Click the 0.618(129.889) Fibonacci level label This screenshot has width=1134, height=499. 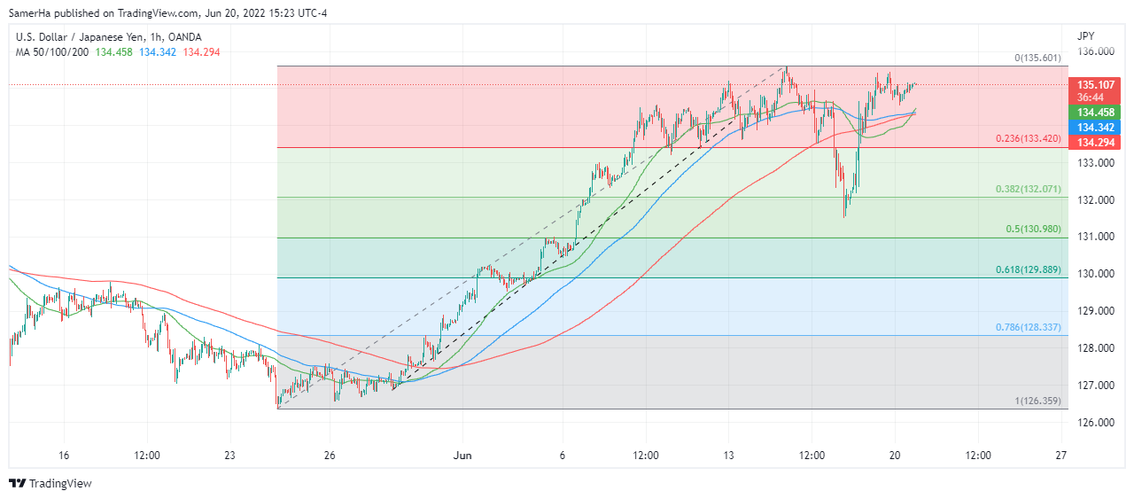pos(1028,269)
